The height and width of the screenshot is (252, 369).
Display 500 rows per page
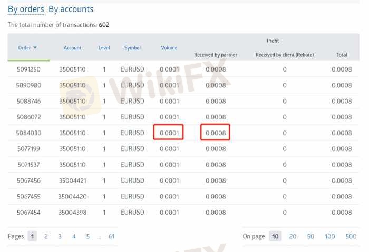pyautogui.click(x=351, y=236)
